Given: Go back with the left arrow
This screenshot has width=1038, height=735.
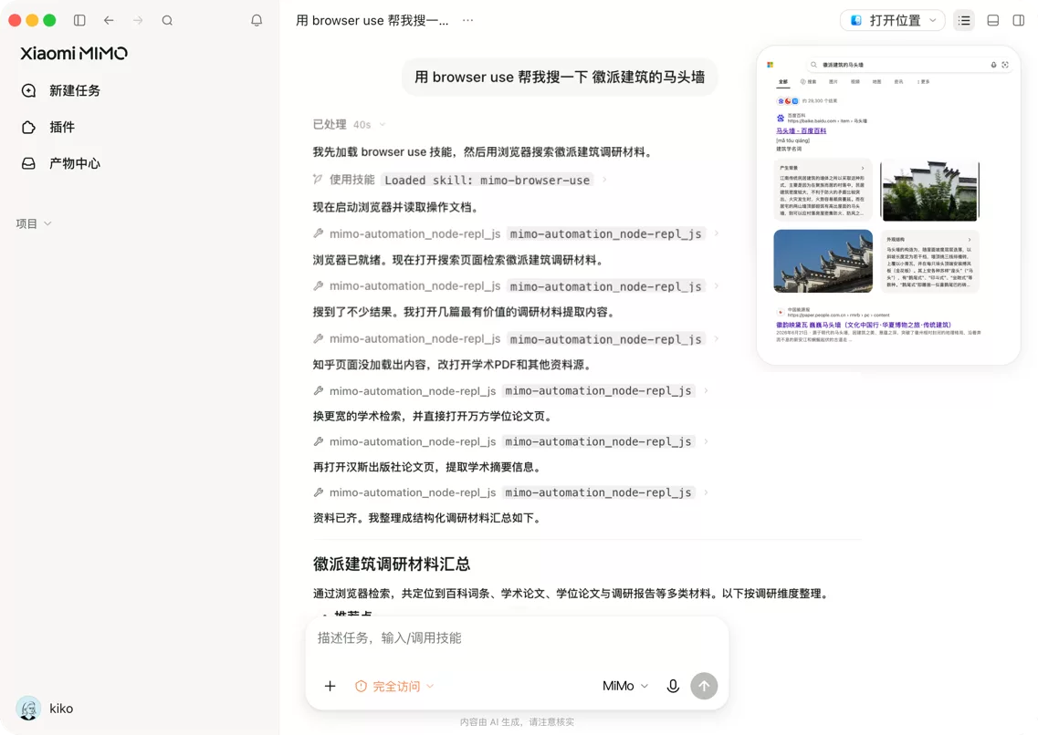Looking at the screenshot, I should [x=109, y=20].
